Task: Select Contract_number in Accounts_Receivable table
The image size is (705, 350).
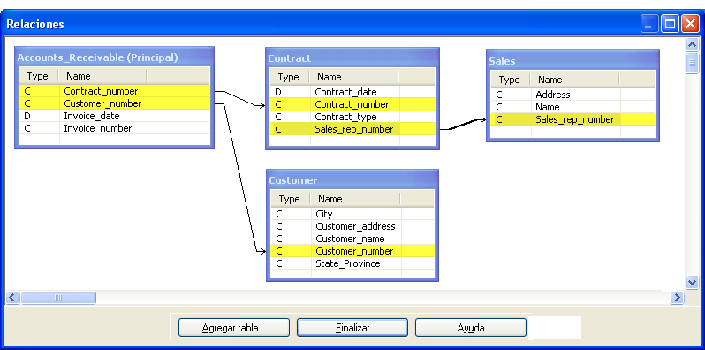Action: pos(114,91)
